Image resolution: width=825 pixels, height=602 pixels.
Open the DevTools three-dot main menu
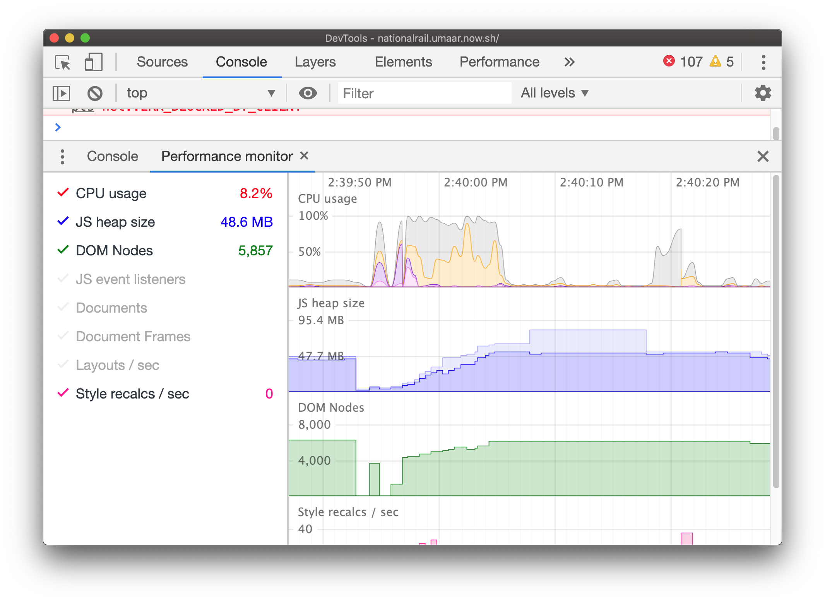coord(763,62)
